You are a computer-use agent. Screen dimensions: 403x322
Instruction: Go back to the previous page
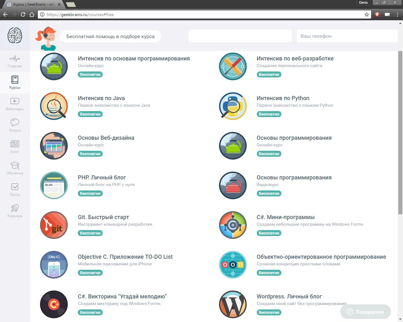coord(5,14)
